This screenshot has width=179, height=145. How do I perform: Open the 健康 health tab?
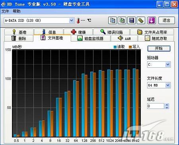tap(78, 32)
